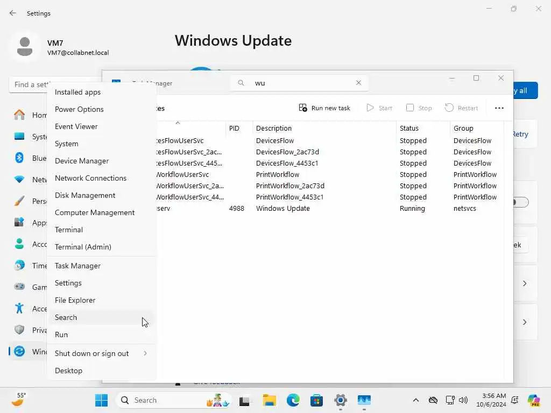Clear the Task Manager search box
This screenshot has height=413, width=551.
click(358, 83)
